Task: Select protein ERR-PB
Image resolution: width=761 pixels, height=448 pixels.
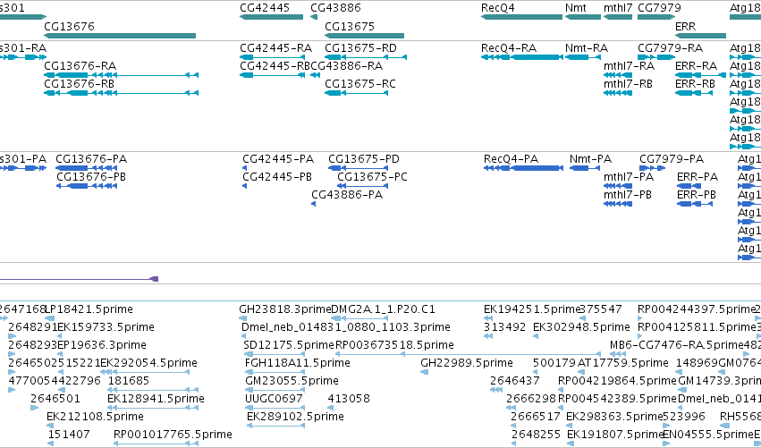Action: (x=697, y=195)
